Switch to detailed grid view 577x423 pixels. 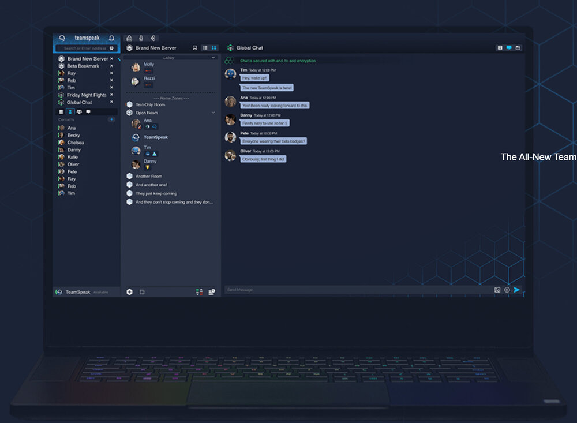click(214, 48)
